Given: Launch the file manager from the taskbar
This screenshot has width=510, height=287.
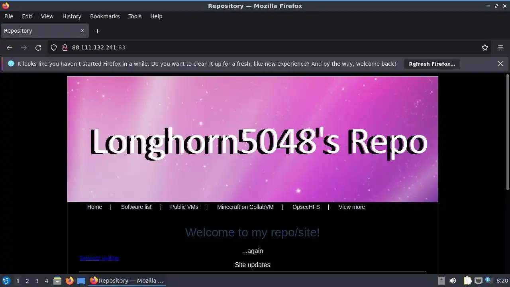Looking at the screenshot, I should [x=57, y=281].
